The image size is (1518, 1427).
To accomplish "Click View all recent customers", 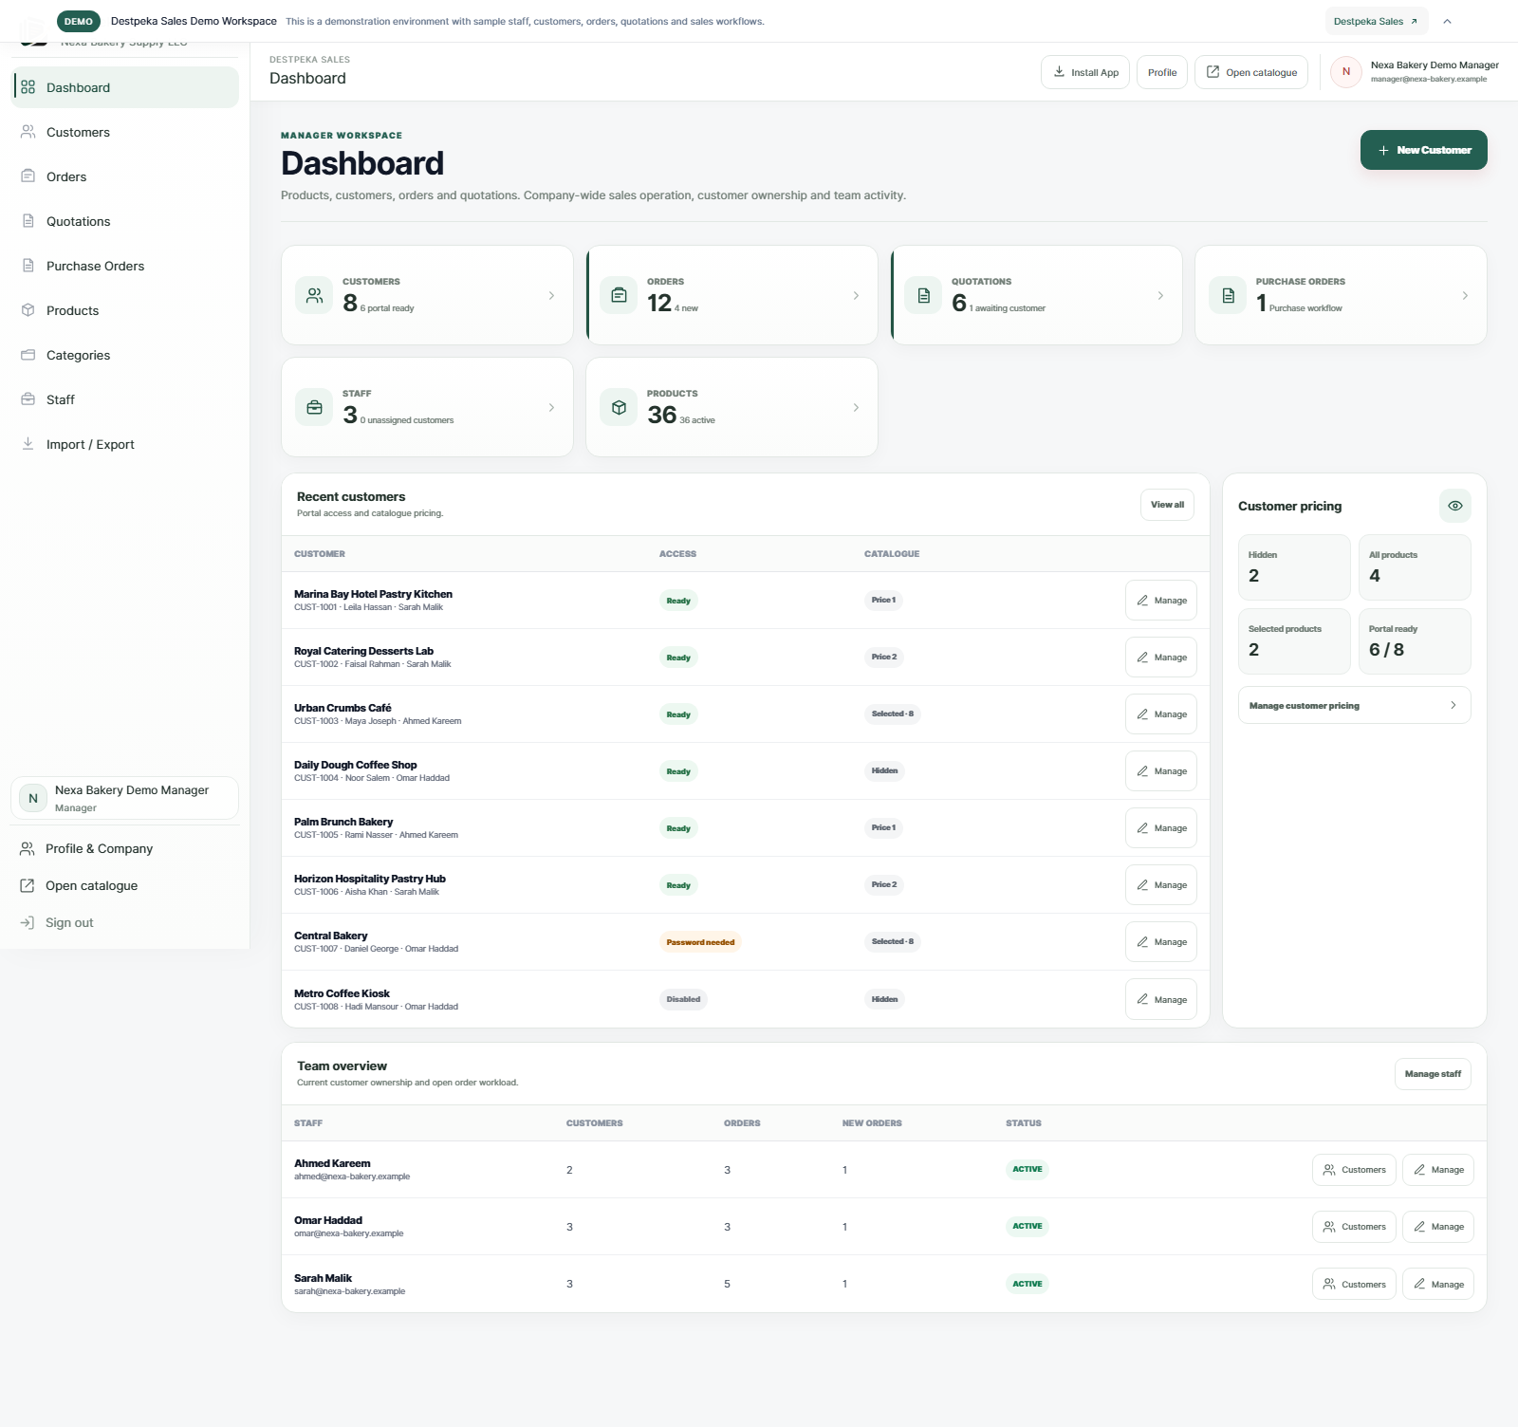I will tap(1168, 505).
